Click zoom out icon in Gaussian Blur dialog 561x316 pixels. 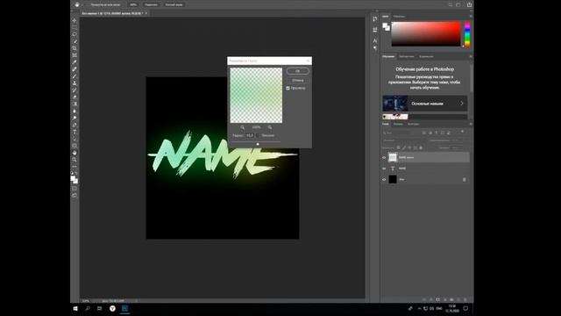tap(242, 127)
